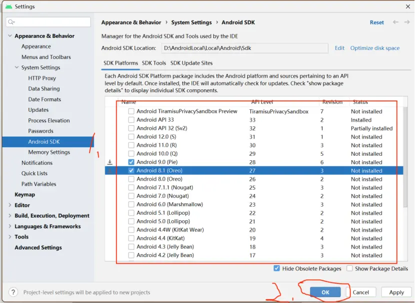Image resolution: width=415 pixels, height=303 pixels.
Task: Click Edit link next to SDK location
Action: (339, 48)
